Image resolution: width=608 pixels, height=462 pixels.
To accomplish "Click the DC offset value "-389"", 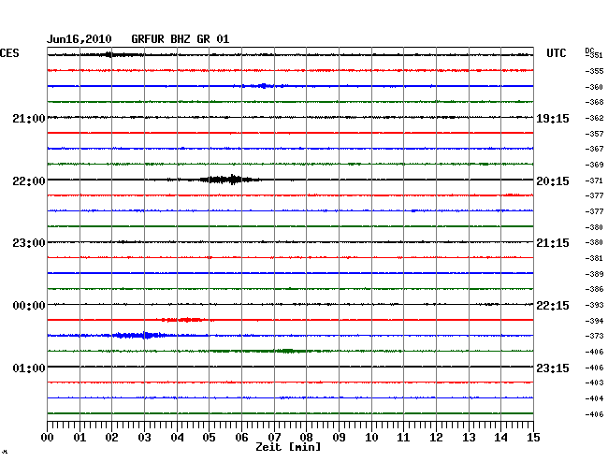I will coord(594,274).
